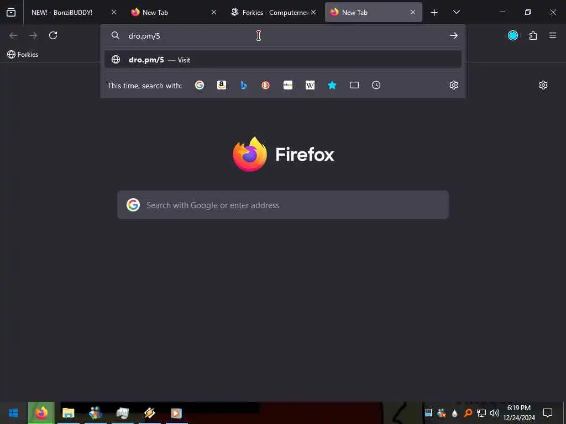Personalize new tab via gear icon

(543, 85)
